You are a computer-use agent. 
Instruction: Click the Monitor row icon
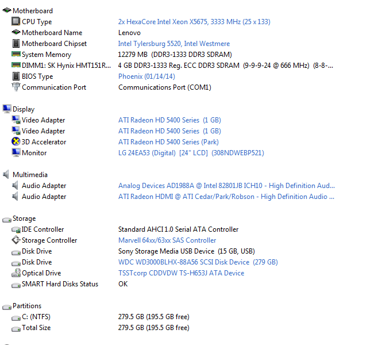(x=16, y=152)
